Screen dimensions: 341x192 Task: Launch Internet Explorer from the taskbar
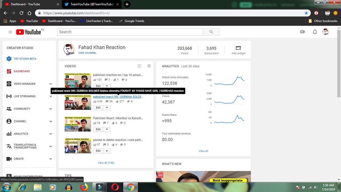point(22,187)
